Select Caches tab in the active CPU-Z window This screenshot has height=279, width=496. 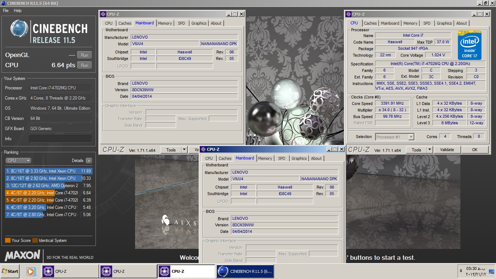click(x=225, y=158)
